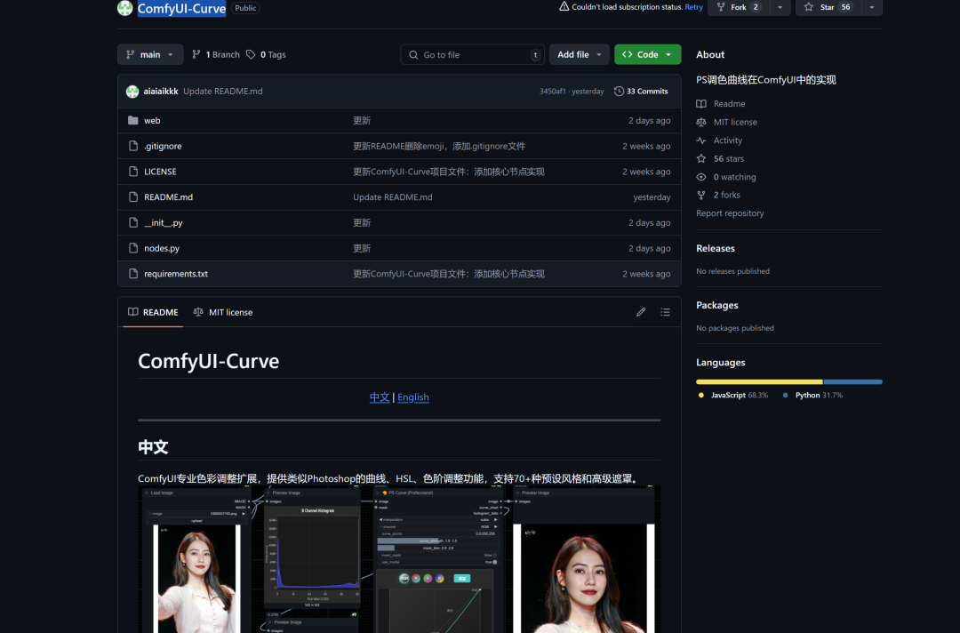Click the yellow JavaScript segment of language bar
960x633 pixels.
pos(759,381)
